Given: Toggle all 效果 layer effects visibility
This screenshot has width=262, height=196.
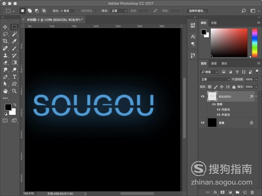Looking at the screenshot, I should (214, 104).
